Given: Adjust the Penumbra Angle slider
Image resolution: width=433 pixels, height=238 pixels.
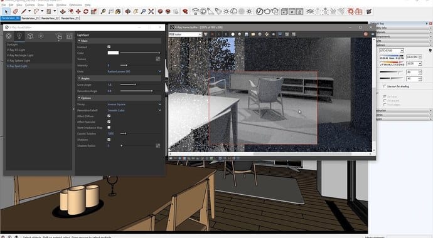Looking at the screenshot, I should (141, 91).
